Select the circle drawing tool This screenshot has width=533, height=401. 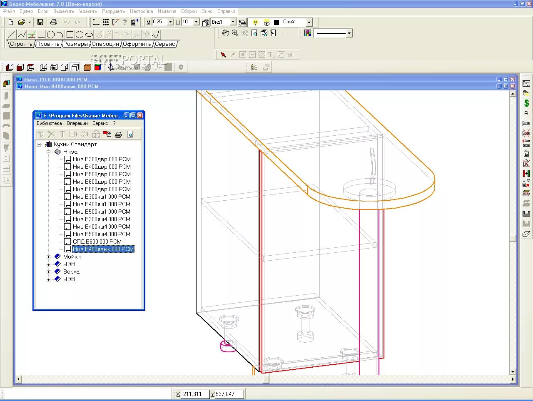pyautogui.click(x=51, y=35)
